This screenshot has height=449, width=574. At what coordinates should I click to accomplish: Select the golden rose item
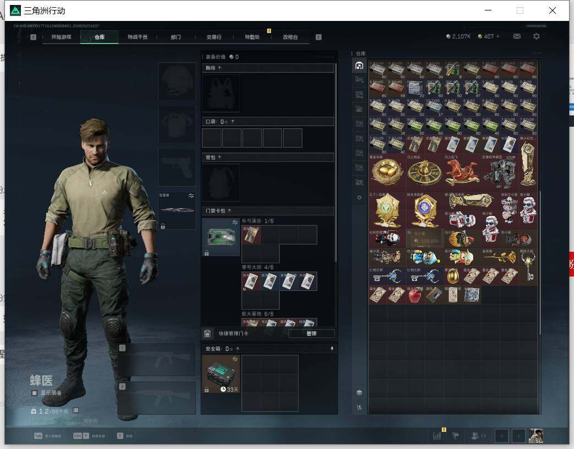499,257
